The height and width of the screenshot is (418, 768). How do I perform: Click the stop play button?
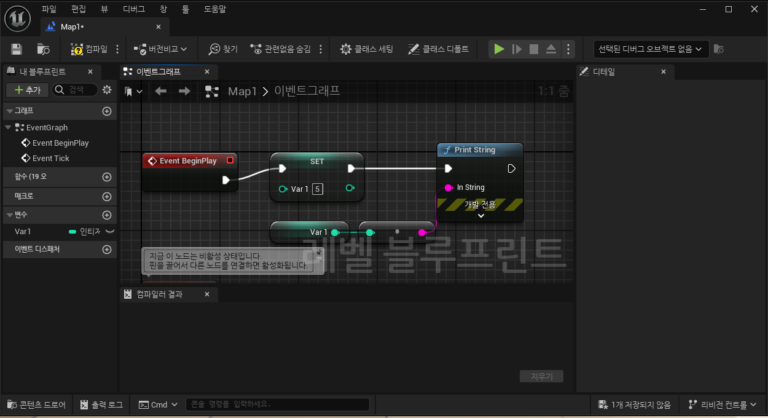point(534,49)
